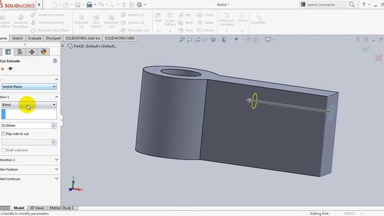Collapse the Direction 1 section

56,97
